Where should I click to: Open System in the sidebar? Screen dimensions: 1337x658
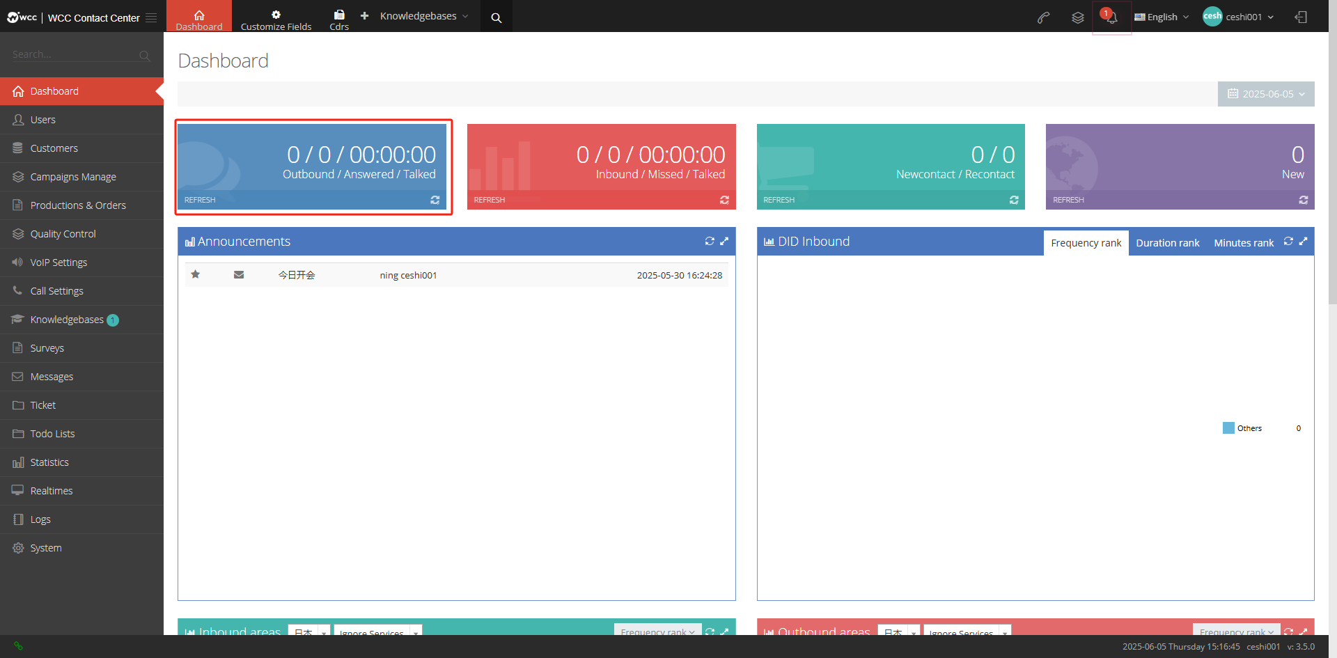(x=81, y=548)
